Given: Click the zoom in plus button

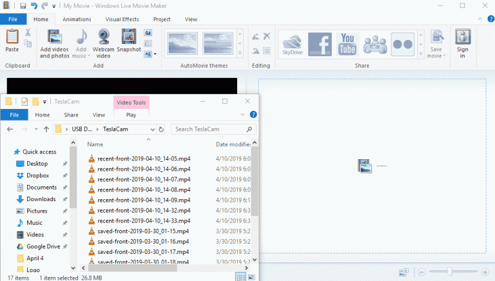Looking at the screenshot, I should coord(485,272).
